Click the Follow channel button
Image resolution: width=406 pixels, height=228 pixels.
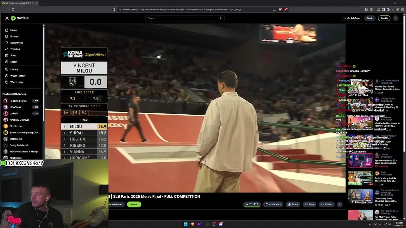click(134, 204)
